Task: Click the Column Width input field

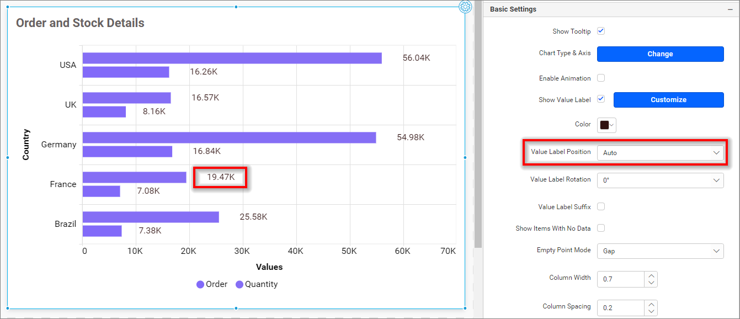Action: (x=621, y=279)
